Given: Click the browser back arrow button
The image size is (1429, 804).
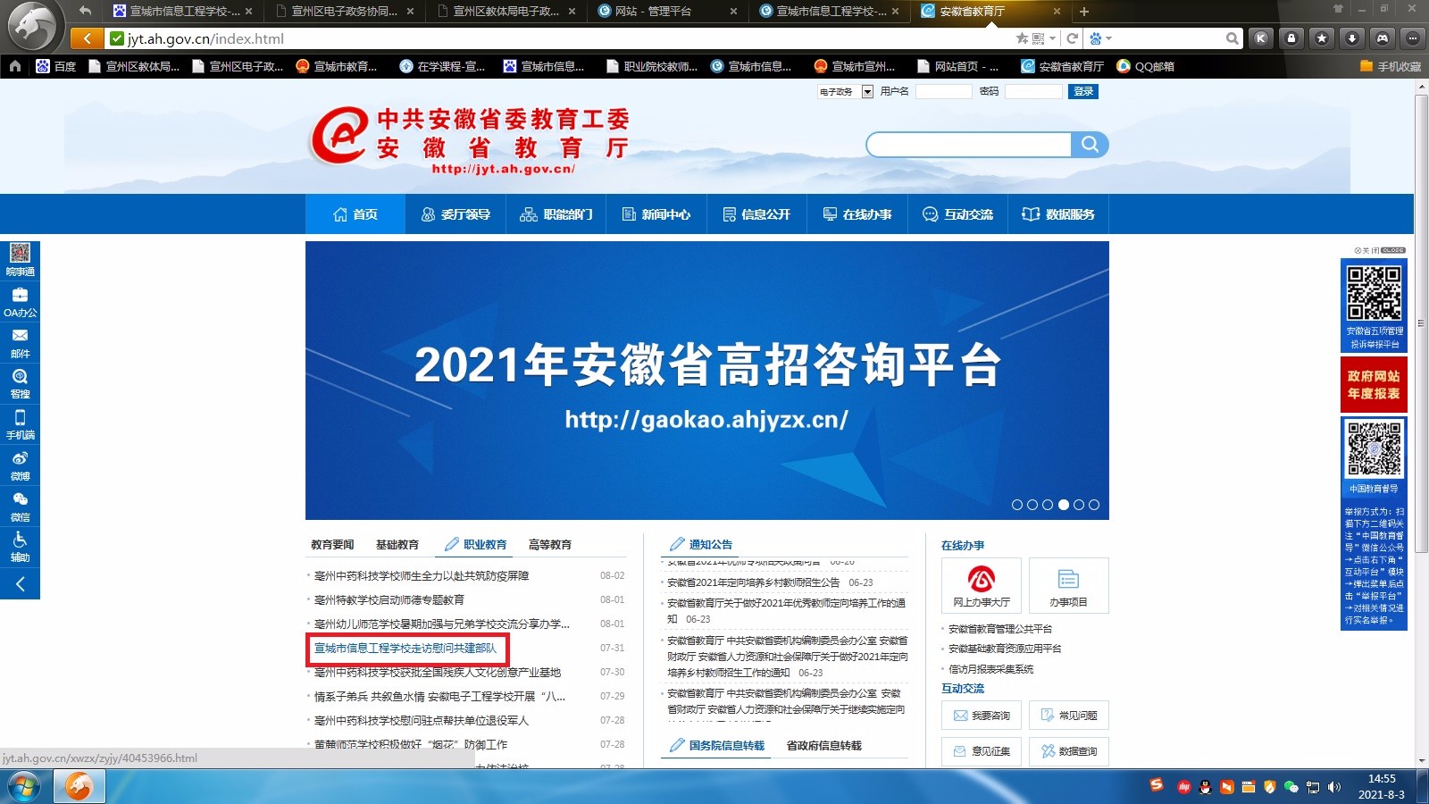Looking at the screenshot, I should (x=86, y=38).
